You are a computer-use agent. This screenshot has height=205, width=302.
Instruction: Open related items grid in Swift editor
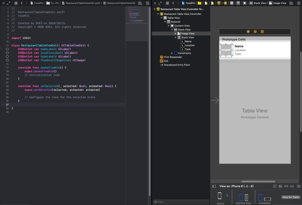tap(16, 3)
